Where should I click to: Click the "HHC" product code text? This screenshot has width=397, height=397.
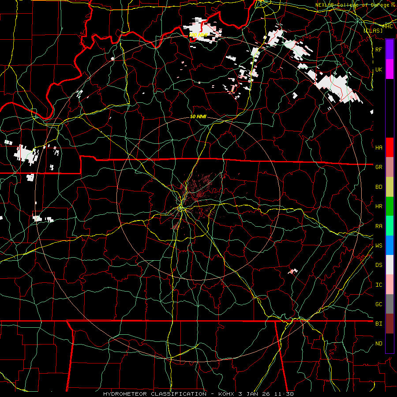(x=388, y=26)
